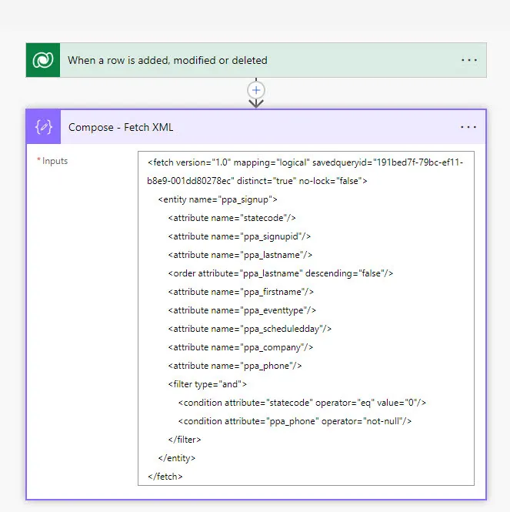Click the attribute name="ppa_signupid" line
The width and height of the screenshot is (510, 512).
[239, 236]
